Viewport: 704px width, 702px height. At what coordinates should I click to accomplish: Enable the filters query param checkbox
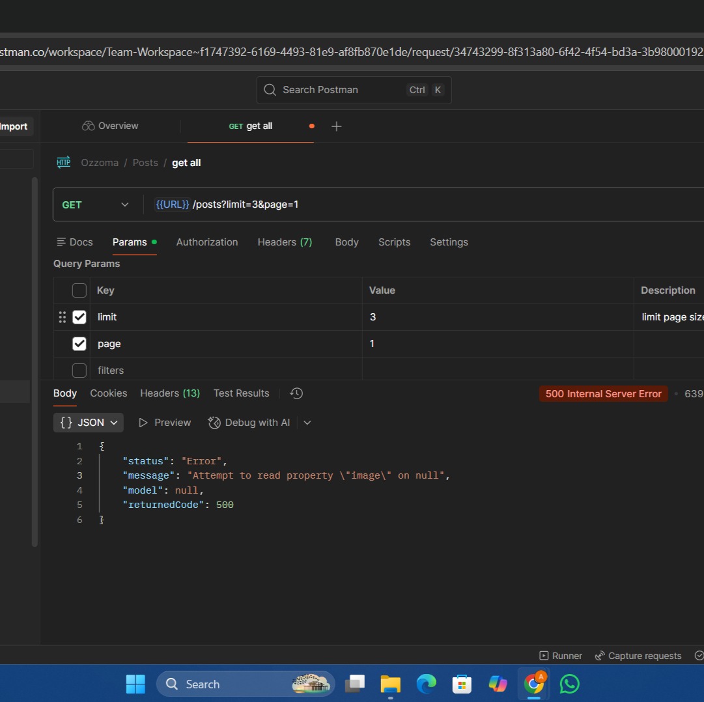[x=79, y=371]
